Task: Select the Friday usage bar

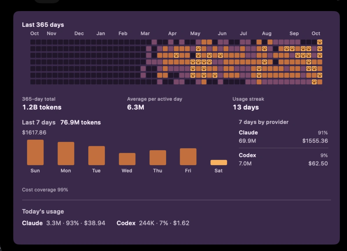Action: pos(188,157)
